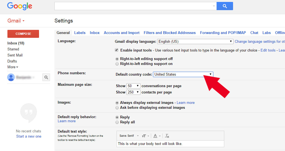
Task: Click Learn more link beside Images
Action: point(186,102)
